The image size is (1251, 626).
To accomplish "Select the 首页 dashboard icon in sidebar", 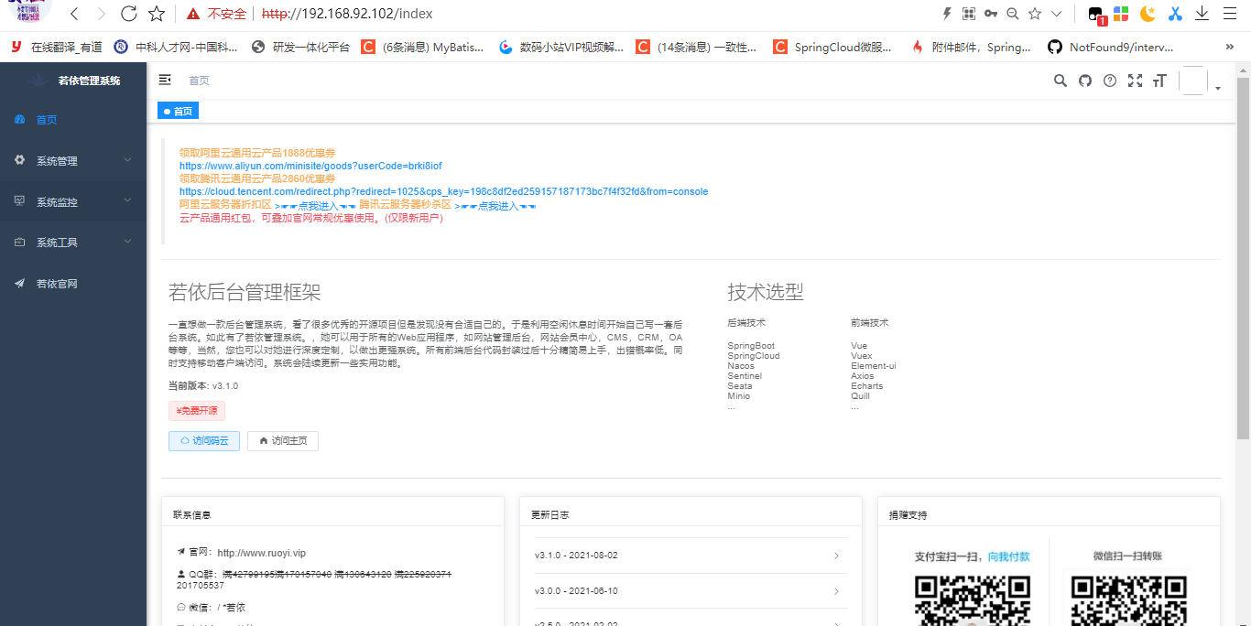I will coord(20,119).
